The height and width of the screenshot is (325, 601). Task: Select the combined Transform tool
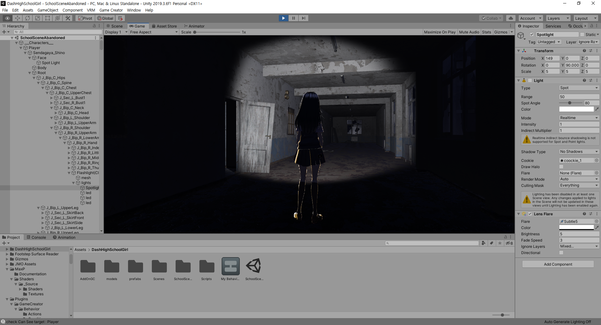point(58,18)
